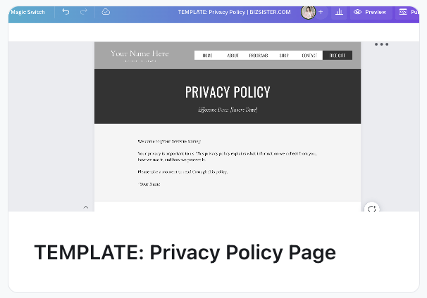Click the cloud save status icon
The image size is (427, 298).
pyautogui.click(x=106, y=12)
